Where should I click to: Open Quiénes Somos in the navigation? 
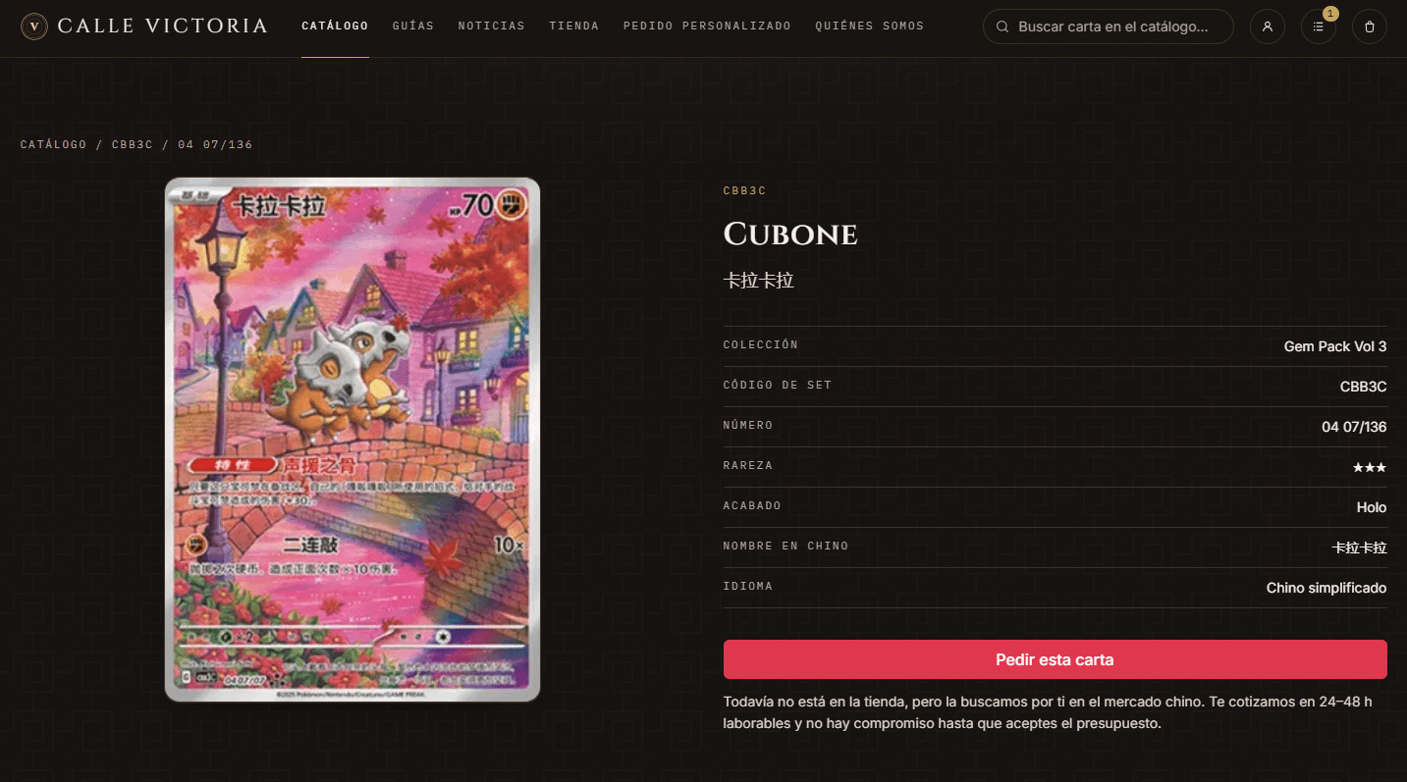point(870,26)
